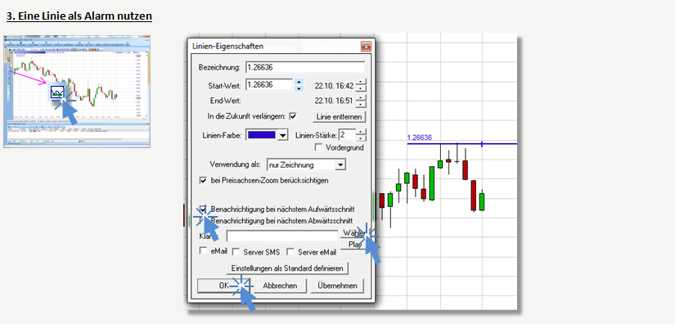The height and width of the screenshot is (324, 675).
Task: Confirm the dialog with OK
Action: [x=224, y=286]
